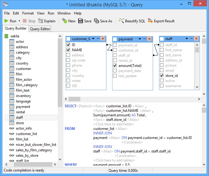Click the New query icon

coord(65,21)
